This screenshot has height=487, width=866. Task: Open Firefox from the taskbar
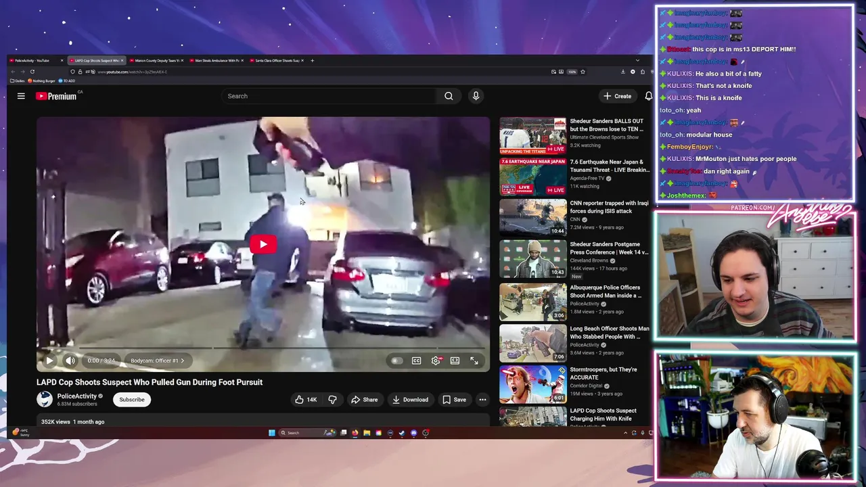coord(355,433)
